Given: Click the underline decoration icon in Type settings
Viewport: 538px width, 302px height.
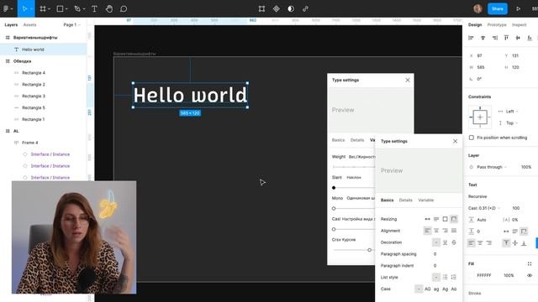Looking at the screenshot, I should point(445,242).
